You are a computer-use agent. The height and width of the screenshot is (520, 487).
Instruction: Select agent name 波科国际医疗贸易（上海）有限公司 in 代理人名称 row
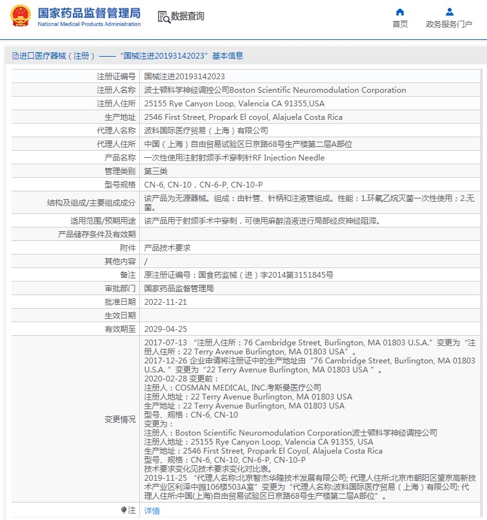pyautogui.click(x=206, y=131)
